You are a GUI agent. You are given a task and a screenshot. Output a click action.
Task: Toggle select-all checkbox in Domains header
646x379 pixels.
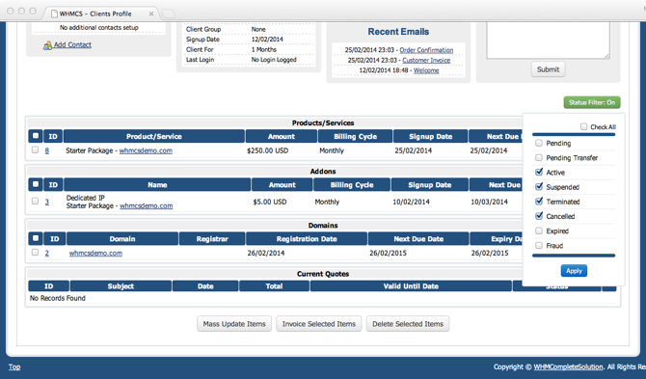tap(36, 238)
